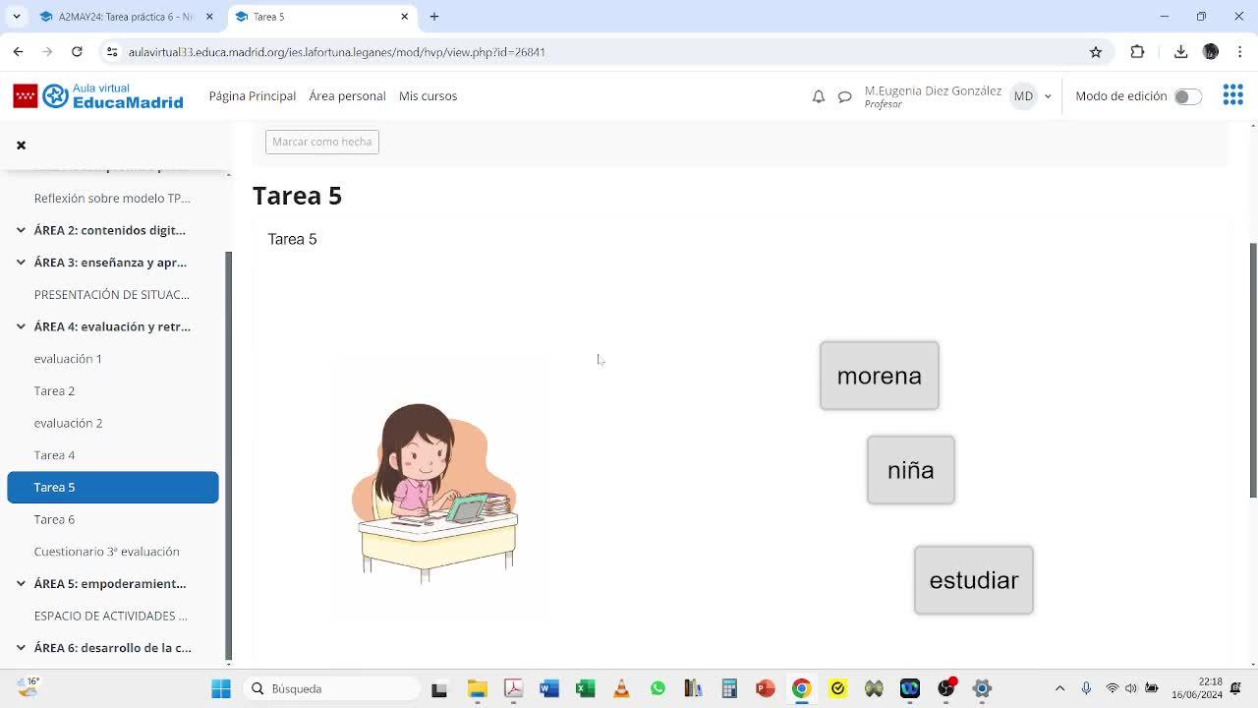Collapse ÁREA 3: enseñanza y aprendizaje section
The height and width of the screenshot is (708, 1258).
21,263
